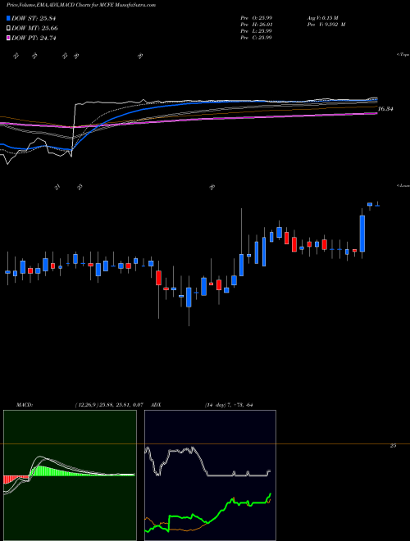Click the white DOW MT legend swatch
This screenshot has height=541, width=410.
[8, 29]
